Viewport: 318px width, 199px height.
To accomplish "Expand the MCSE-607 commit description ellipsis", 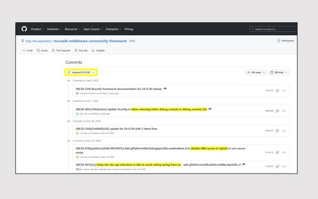I will point(244,164).
